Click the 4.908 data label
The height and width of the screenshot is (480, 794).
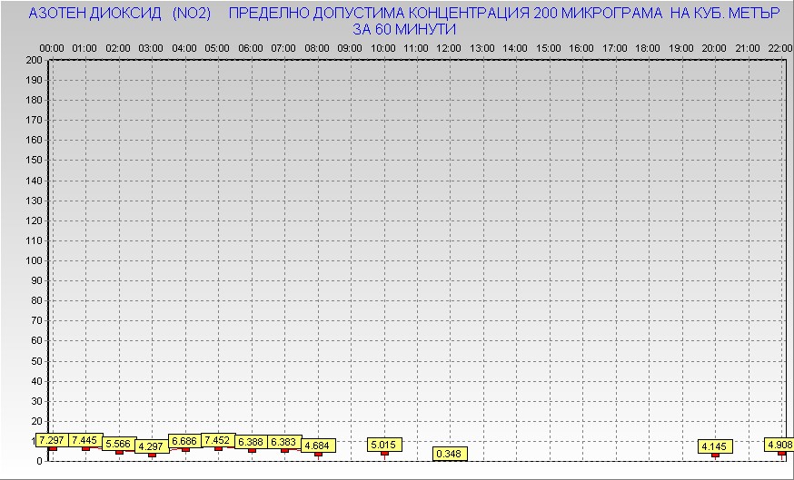(779, 446)
